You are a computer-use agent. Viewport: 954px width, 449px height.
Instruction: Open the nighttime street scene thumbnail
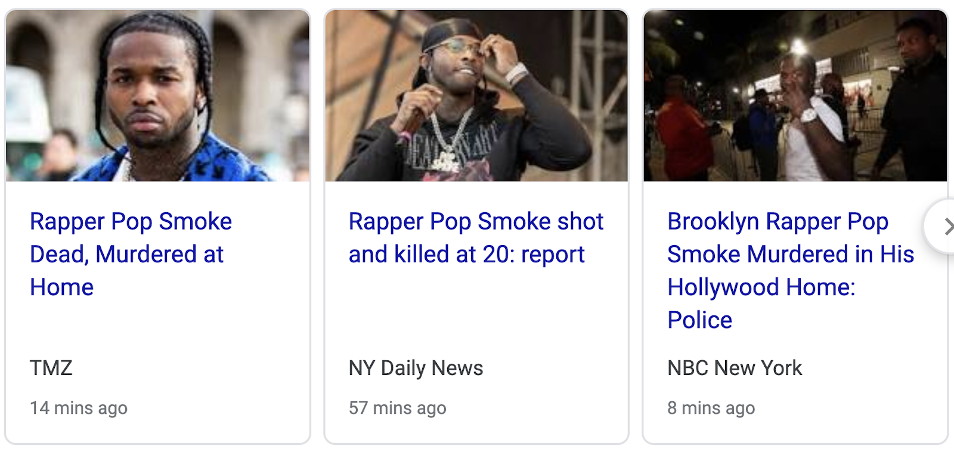click(795, 95)
